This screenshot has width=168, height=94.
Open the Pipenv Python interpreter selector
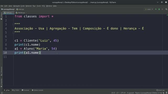(148, 93)
